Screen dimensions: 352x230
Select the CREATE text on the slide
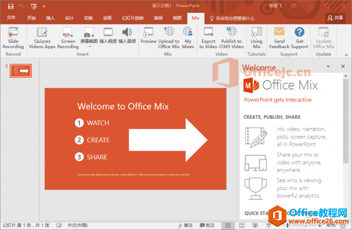pos(98,140)
